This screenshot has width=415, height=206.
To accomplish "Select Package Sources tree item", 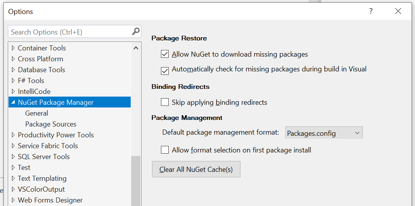I will coord(51,124).
